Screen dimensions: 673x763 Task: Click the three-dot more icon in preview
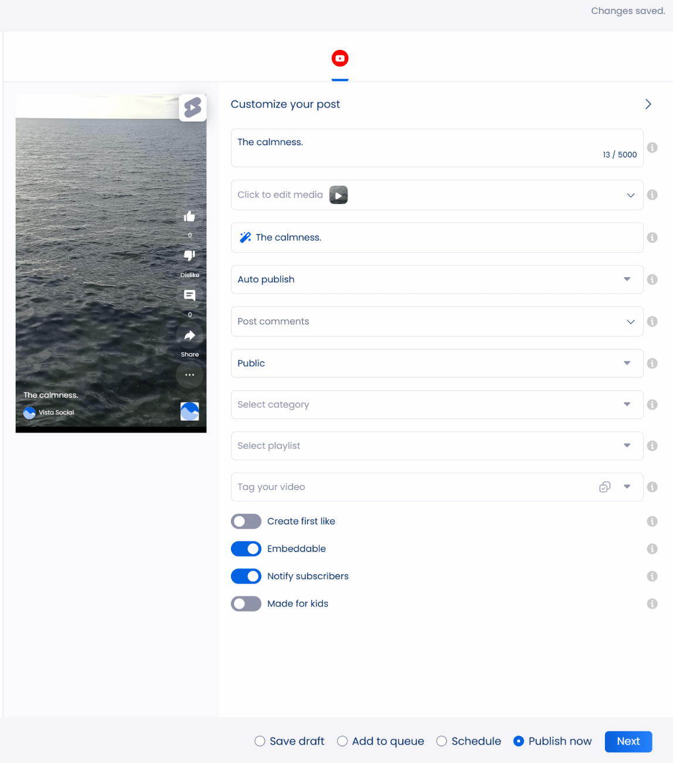[189, 375]
